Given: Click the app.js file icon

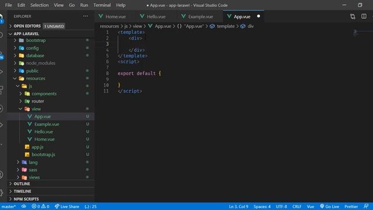Looking at the screenshot, I should tap(27, 147).
